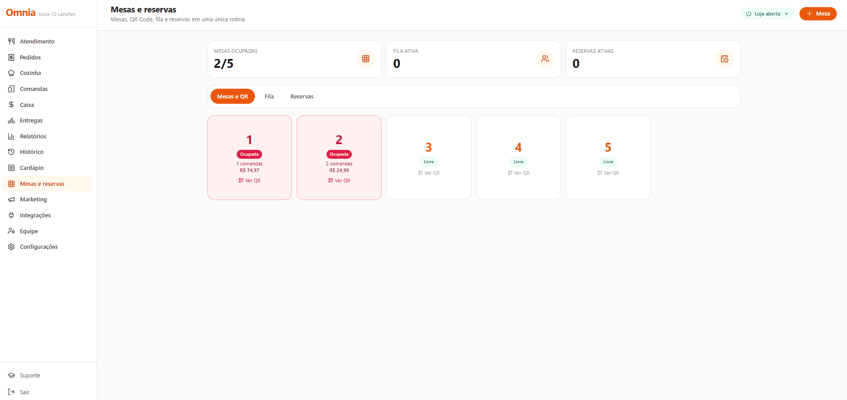
Task: Click the R$ 24,99 total on table 2
Action: coord(339,170)
